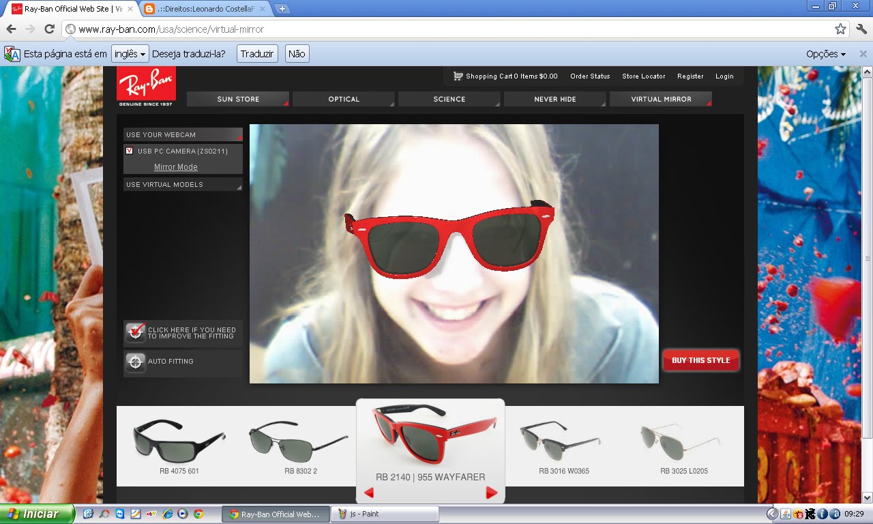
Task: Open Opções dropdown in translate bar
Action: [x=825, y=54]
